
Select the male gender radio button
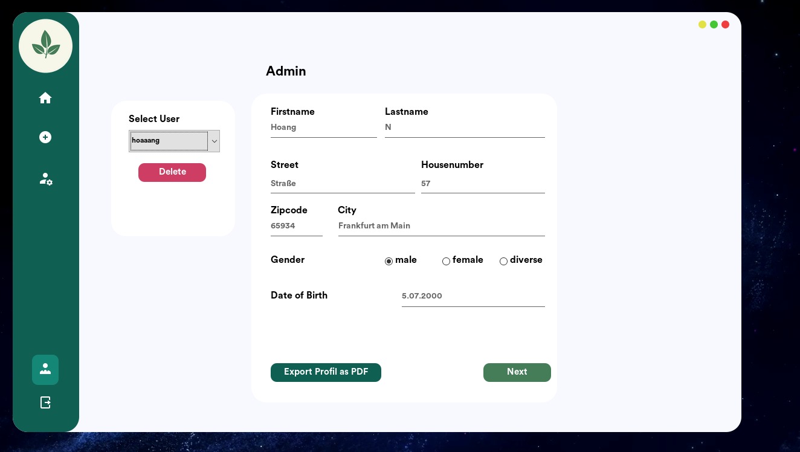[x=389, y=262]
